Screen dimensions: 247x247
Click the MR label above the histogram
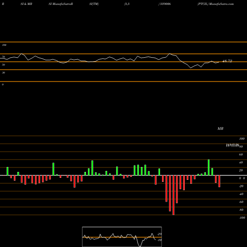pyautogui.click(x=220, y=128)
